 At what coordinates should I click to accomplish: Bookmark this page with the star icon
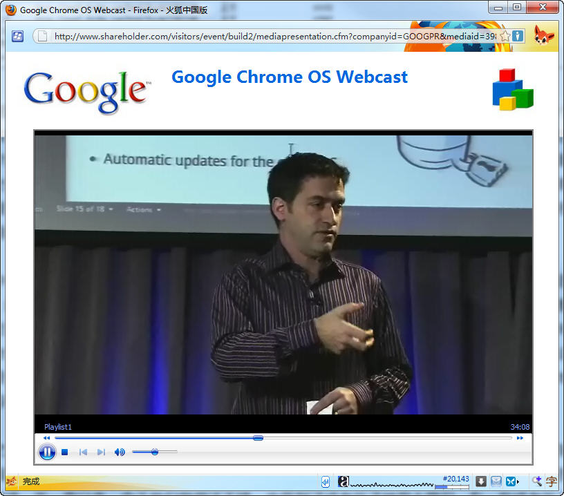click(505, 36)
